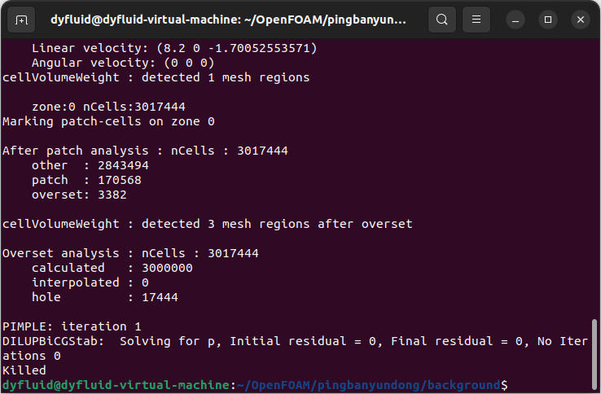The height and width of the screenshot is (394, 601).
Task: Click the "Overset analysis : nCells" line
Action: click(x=130, y=253)
